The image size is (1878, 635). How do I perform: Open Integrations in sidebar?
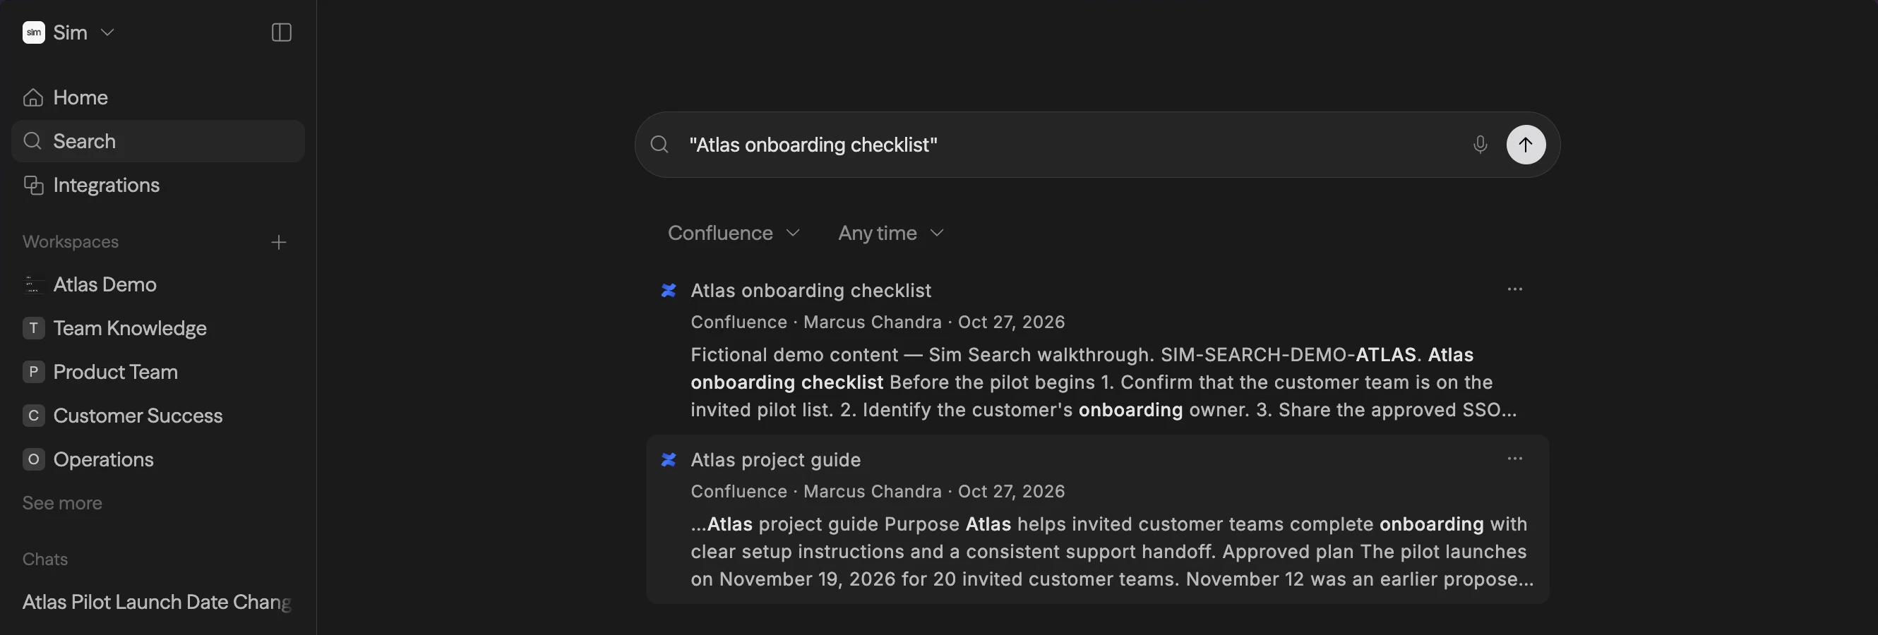click(x=158, y=185)
